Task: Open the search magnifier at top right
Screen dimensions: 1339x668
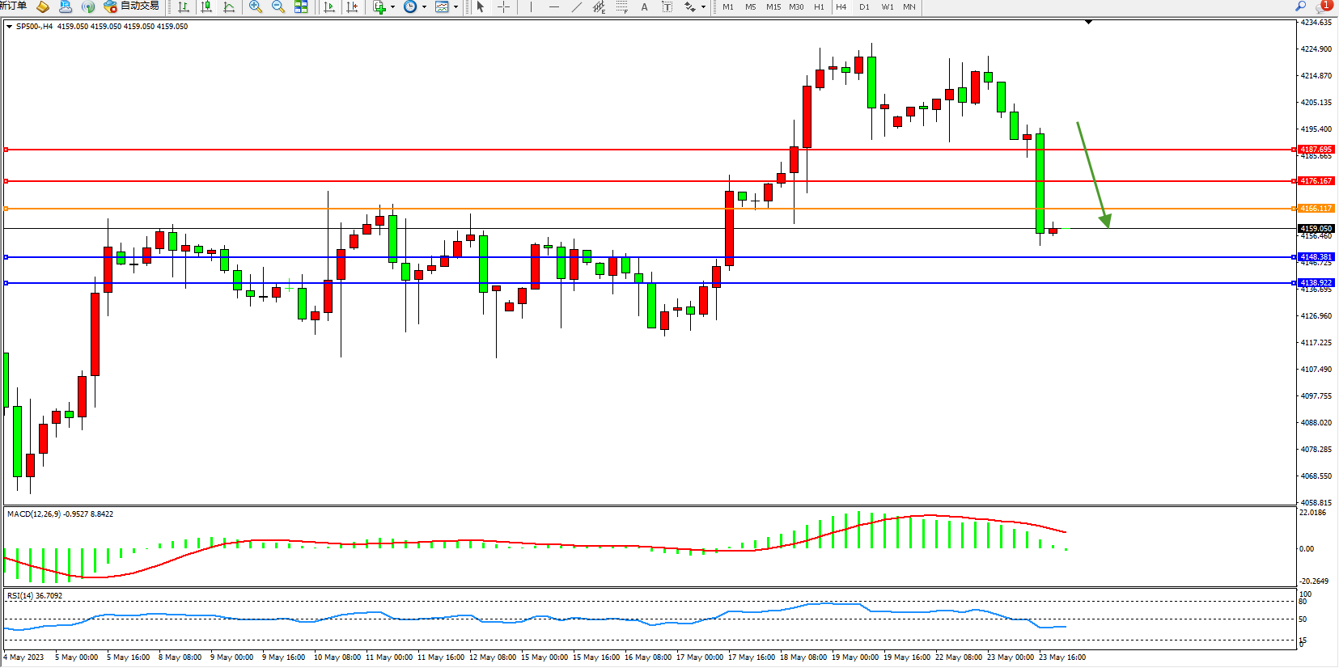Action: (1301, 6)
